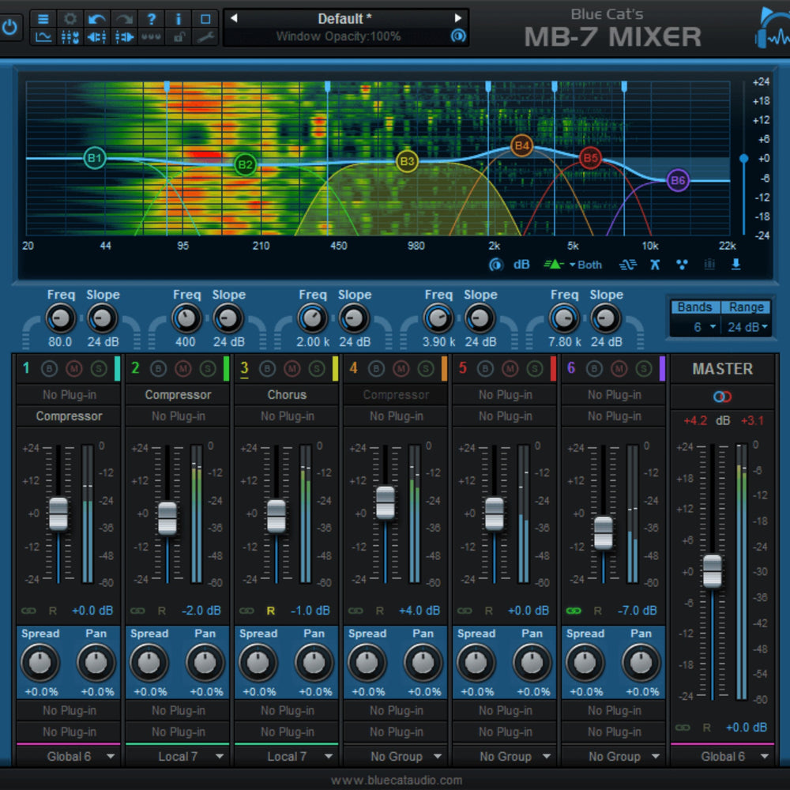Click the download icon below the spectrum display
790x790 pixels.
(x=735, y=265)
